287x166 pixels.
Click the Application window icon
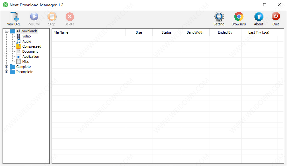(18, 56)
